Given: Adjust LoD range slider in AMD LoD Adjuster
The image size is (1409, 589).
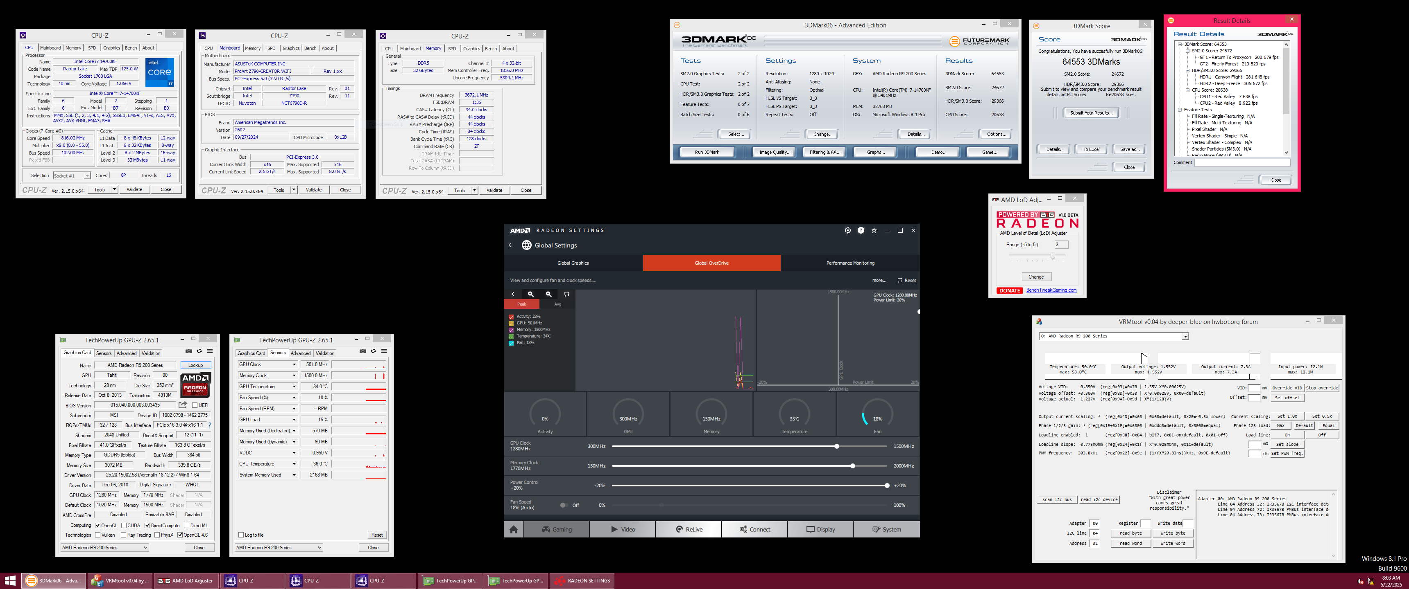Looking at the screenshot, I should (1052, 256).
